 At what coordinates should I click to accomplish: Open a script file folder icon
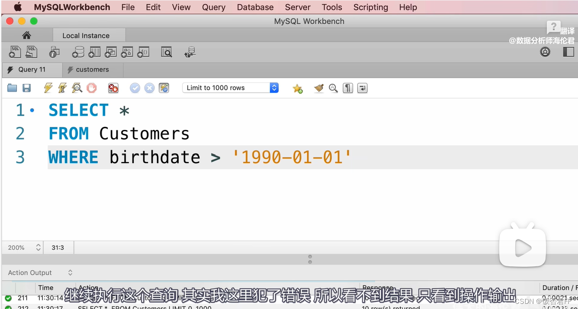pos(12,88)
